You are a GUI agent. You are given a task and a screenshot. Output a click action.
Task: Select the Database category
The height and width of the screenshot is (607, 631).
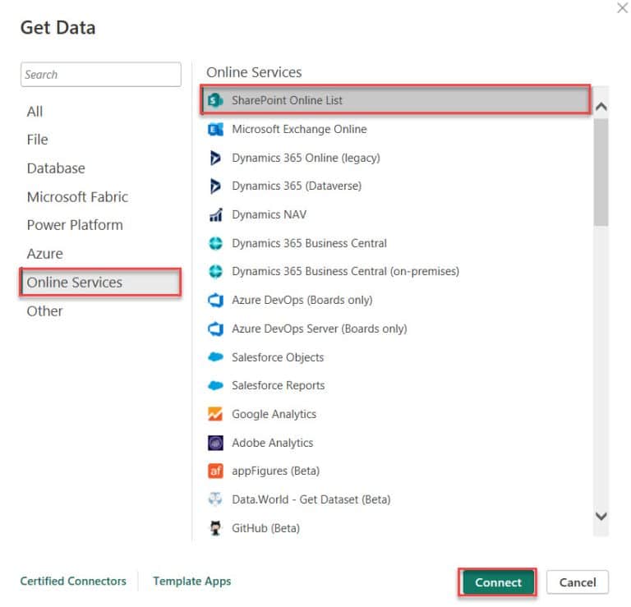(x=56, y=168)
